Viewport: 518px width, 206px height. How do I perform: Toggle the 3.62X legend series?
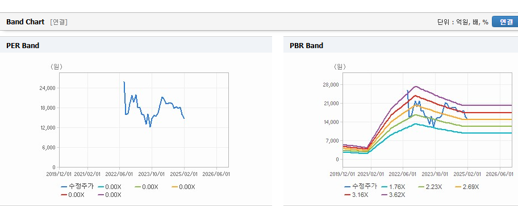coord(393,195)
